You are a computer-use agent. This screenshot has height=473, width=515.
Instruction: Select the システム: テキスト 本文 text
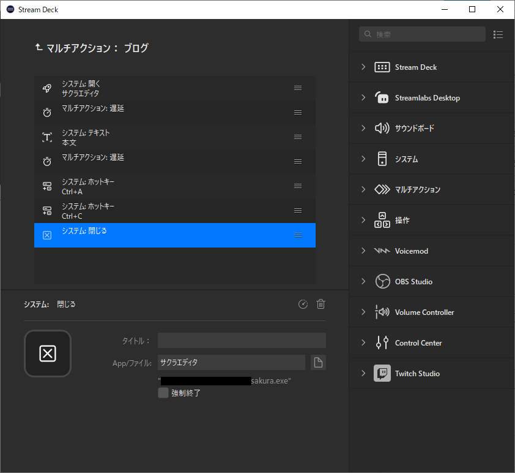tap(86, 137)
